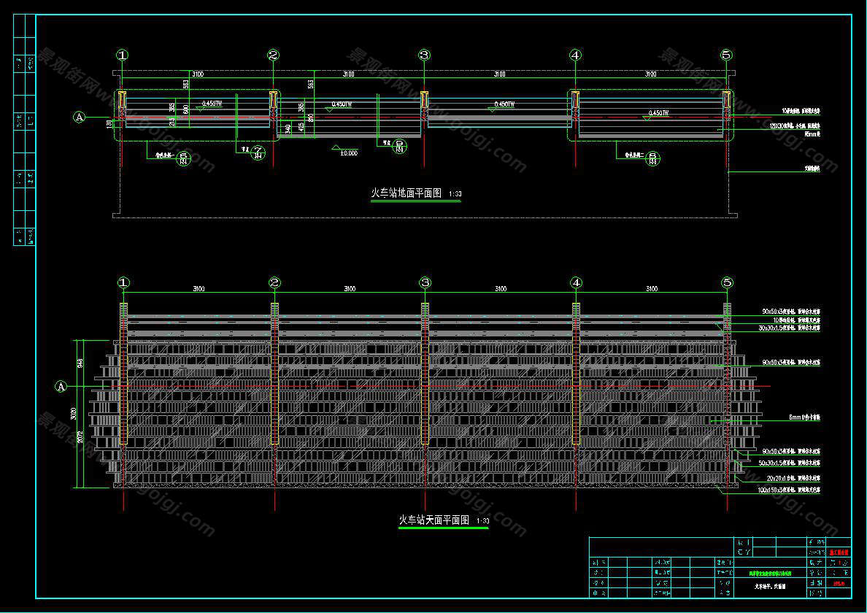Screen dimensions: 867x613
Task: Select the 火车站天面平面图 title text
Action: point(433,520)
